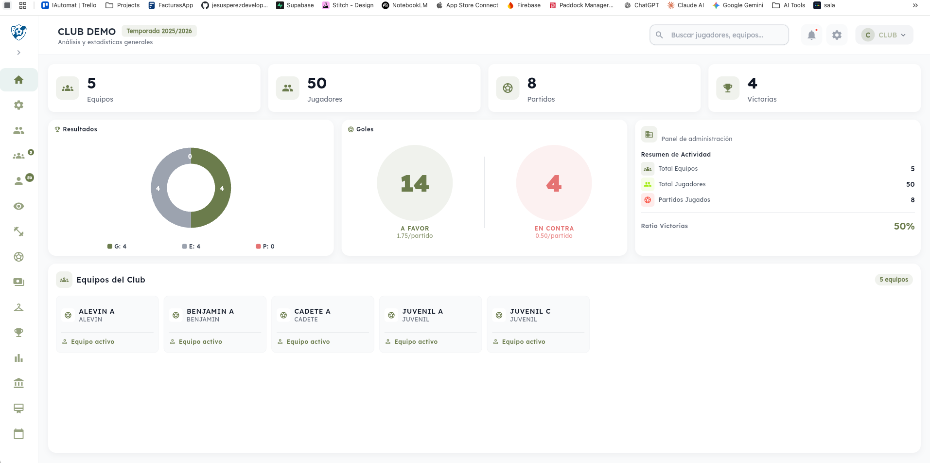Open the soccer ball matches icon in sidebar

(18, 257)
